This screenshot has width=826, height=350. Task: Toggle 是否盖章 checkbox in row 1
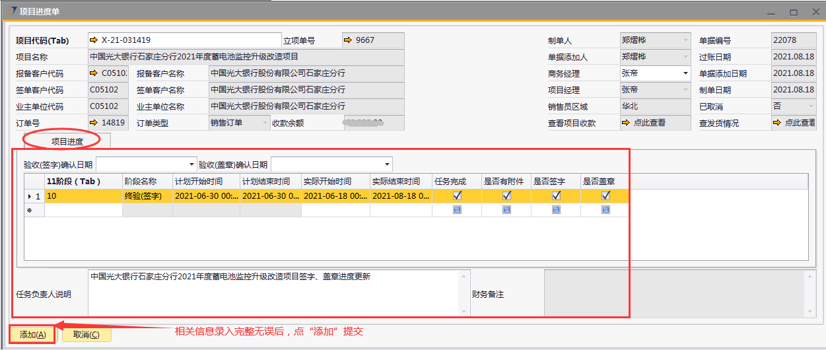point(605,195)
